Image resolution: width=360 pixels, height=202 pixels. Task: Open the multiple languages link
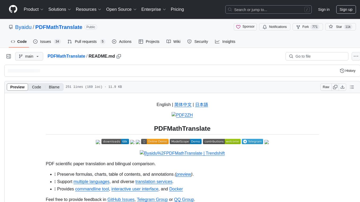click(x=91, y=182)
